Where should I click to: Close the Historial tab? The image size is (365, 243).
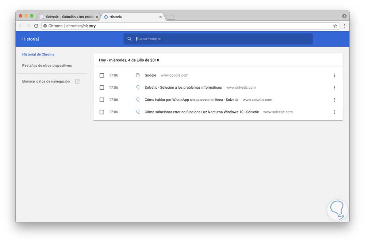point(160,17)
